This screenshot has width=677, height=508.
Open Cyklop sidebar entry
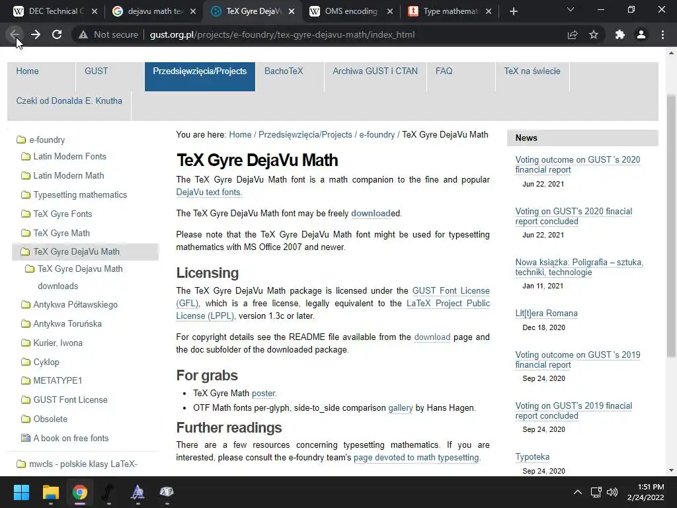click(46, 362)
